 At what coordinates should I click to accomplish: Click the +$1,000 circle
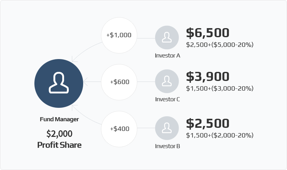click(119, 35)
